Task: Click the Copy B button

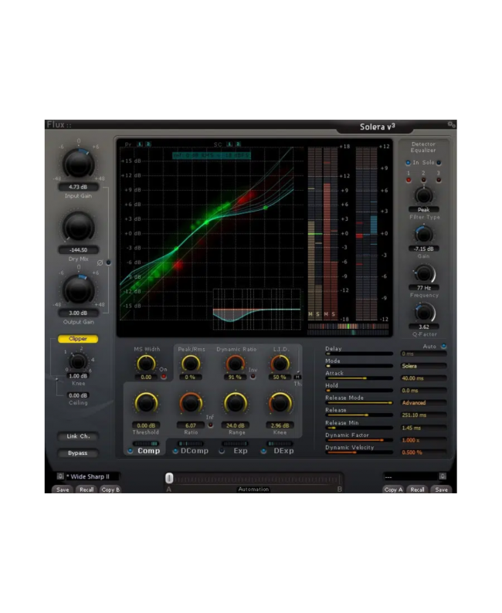Action: click(x=110, y=489)
